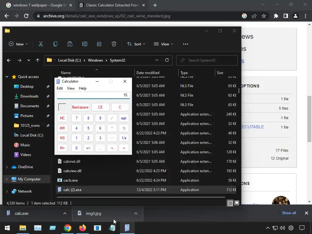This screenshot has height=234, width=312.
Task: Expand the address bar history dropdown
Action: [x=157, y=60]
